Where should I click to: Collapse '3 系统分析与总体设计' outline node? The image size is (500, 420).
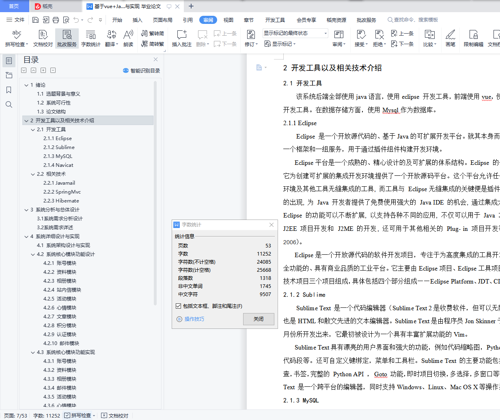(x=26, y=210)
